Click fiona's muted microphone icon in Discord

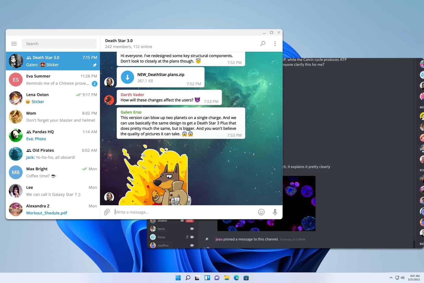[187, 237]
